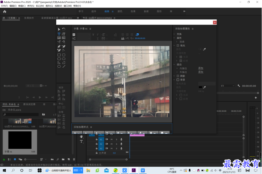The height and width of the screenshot is (174, 262).
Task: Select the Ellipse shape tool
Action: [x=59, y=66]
